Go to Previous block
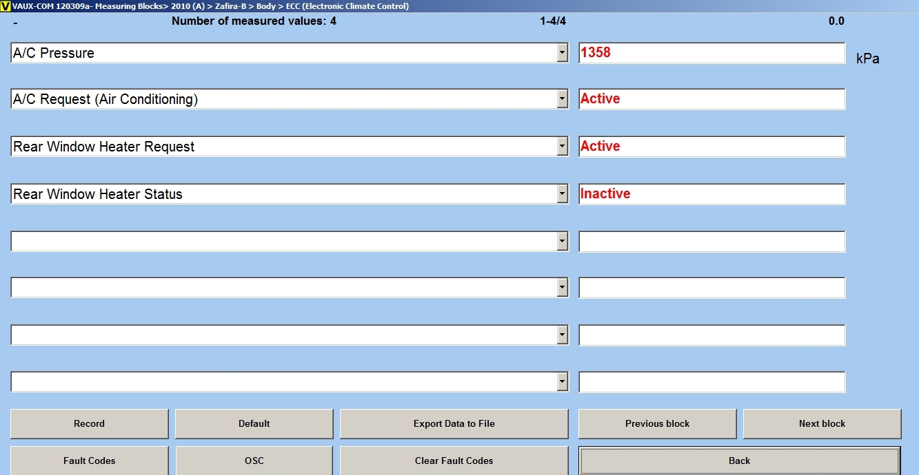 click(x=657, y=424)
